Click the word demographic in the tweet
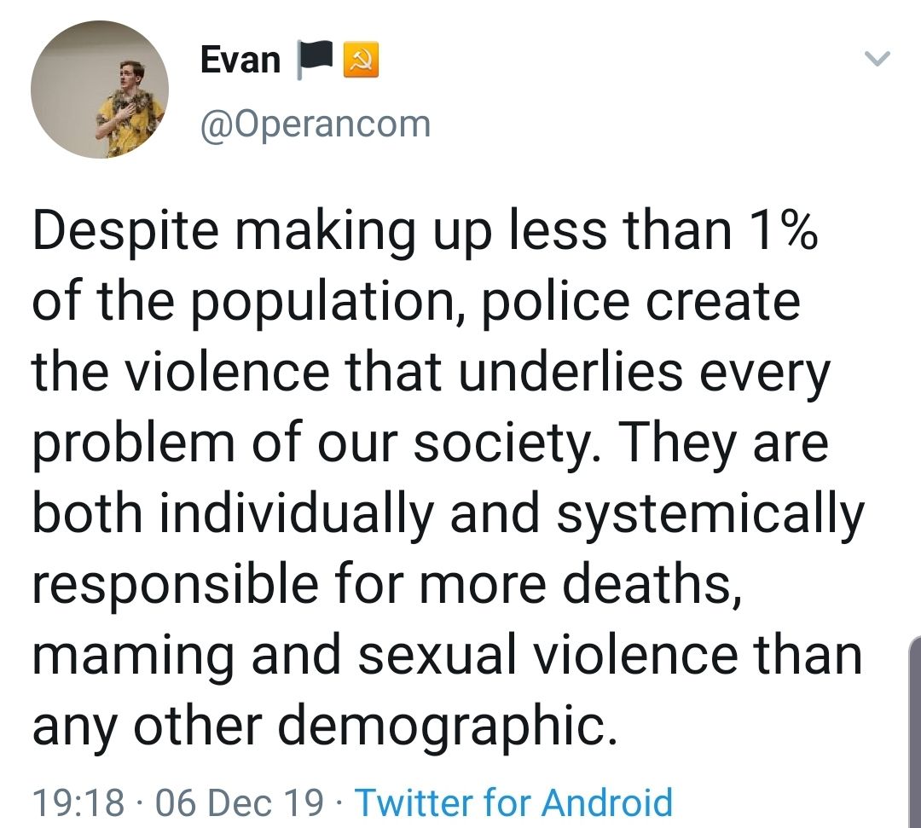Image resolution: width=921 pixels, height=828 pixels. 448,727
